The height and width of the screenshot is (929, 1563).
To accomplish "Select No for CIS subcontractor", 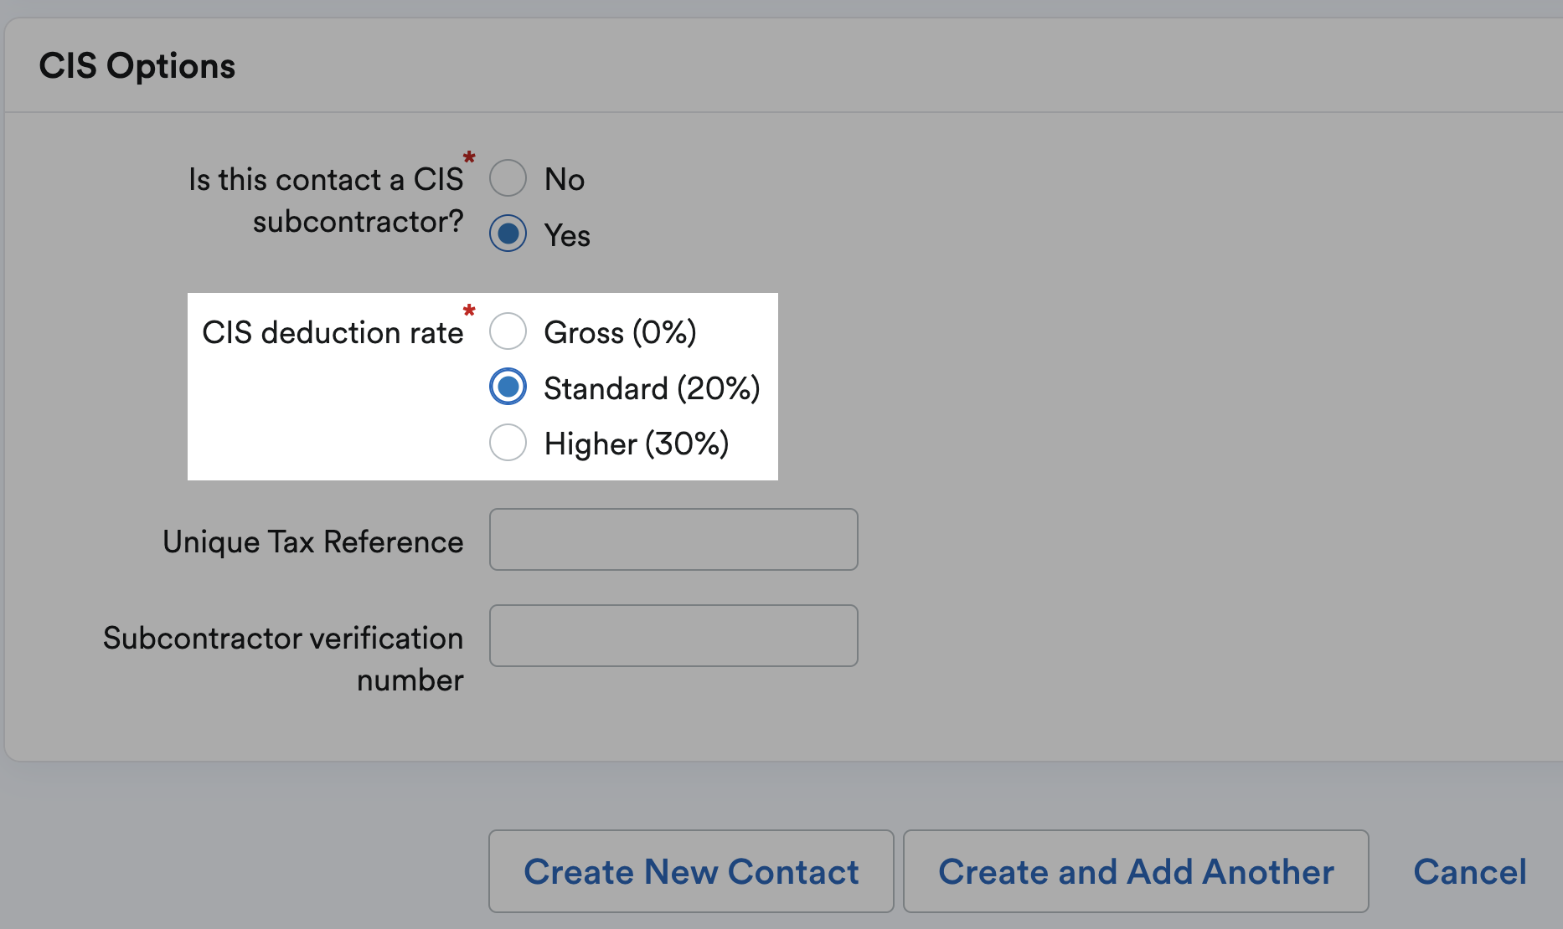I will [508, 178].
